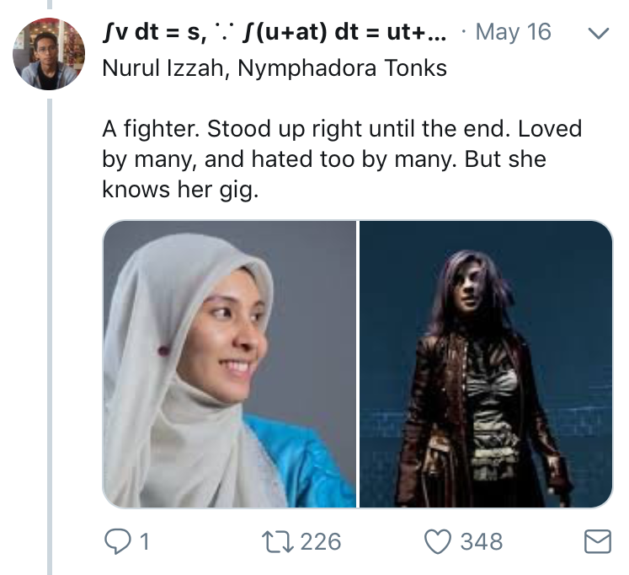Click the like count 348

click(481, 540)
